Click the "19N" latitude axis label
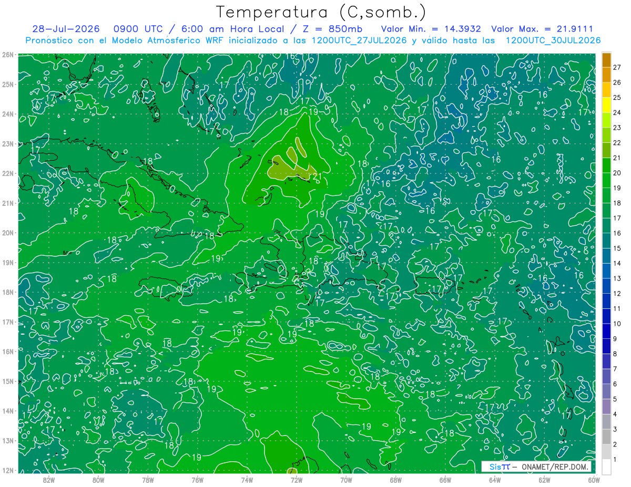This screenshot has width=631, height=487. click(7, 262)
